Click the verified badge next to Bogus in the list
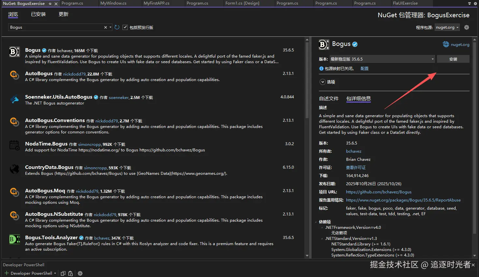 click(x=44, y=50)
